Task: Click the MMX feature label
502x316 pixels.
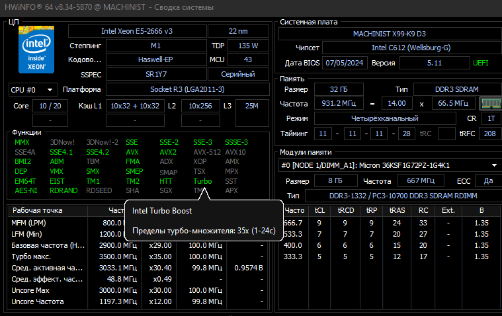Action: 22,142
